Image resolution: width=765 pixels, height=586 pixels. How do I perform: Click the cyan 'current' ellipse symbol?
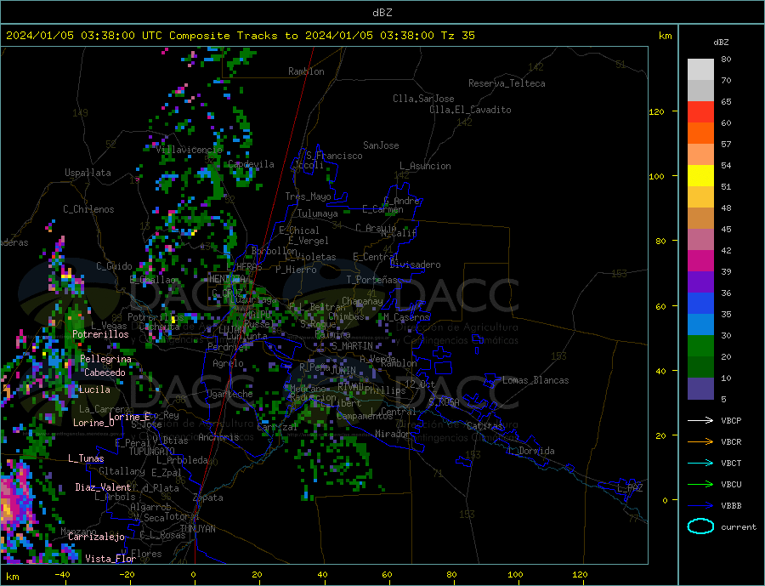700,526
